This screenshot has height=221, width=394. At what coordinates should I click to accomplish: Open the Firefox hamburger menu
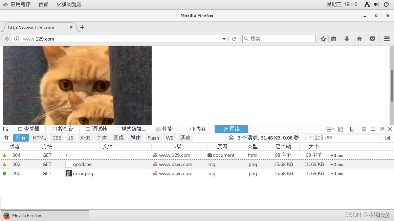[x=387, y=39]
